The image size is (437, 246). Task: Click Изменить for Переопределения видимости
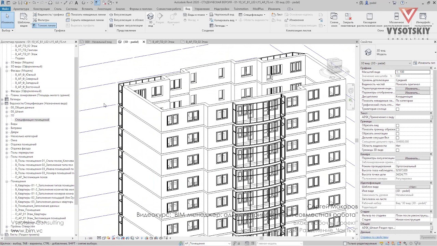tap(412, 88)
